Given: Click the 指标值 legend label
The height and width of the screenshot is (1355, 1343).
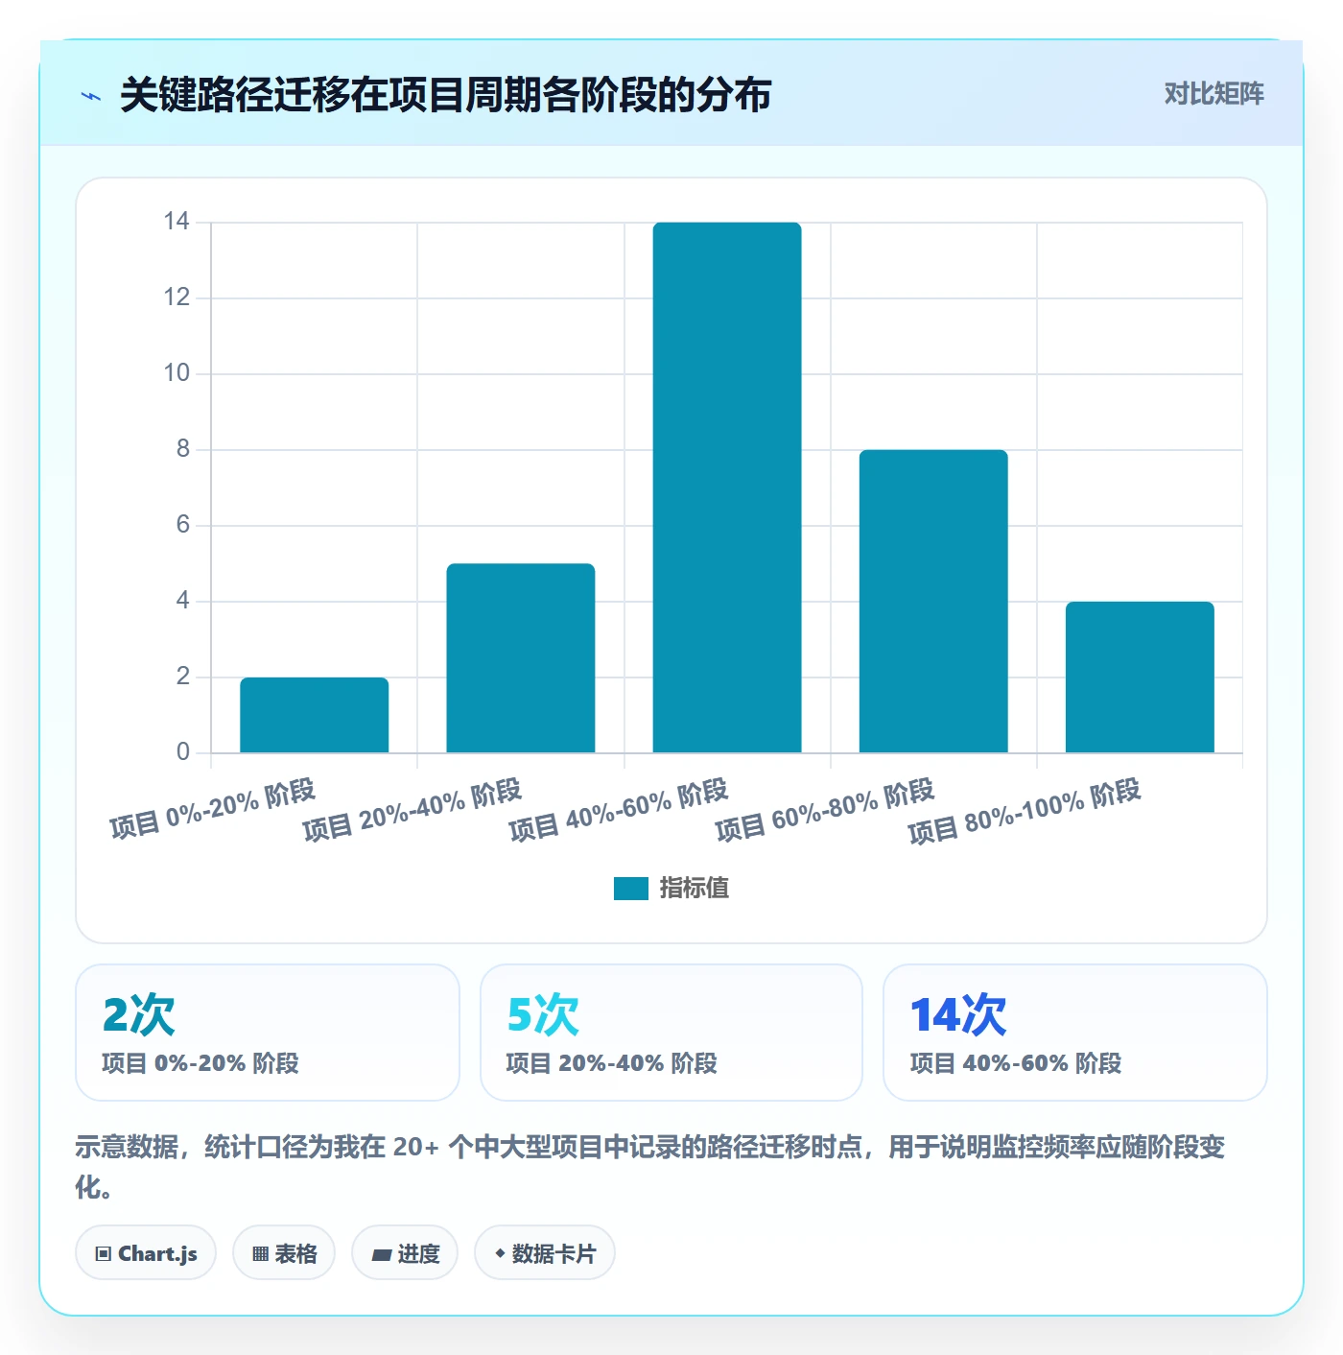Looking at the screenshot, I should pyautogui.click(x=694, y=889).
